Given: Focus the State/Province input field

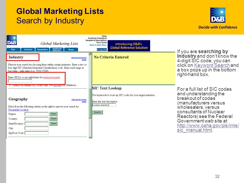Looking at the screenshot, I should [x=37, y=124].
